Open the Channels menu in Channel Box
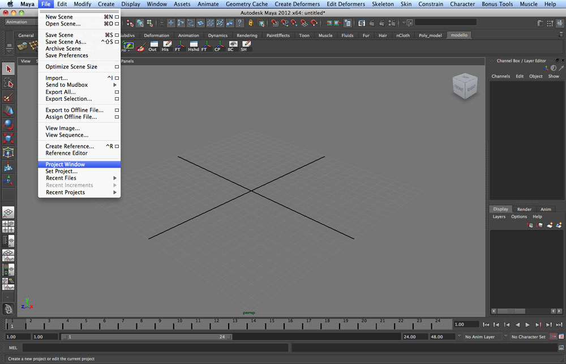566x364 pixels. [501, 76]
